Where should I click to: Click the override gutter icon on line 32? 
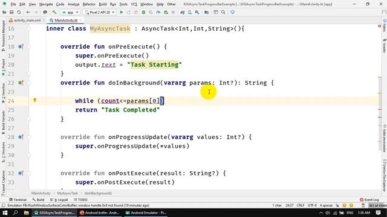click(x=21, y=173)
